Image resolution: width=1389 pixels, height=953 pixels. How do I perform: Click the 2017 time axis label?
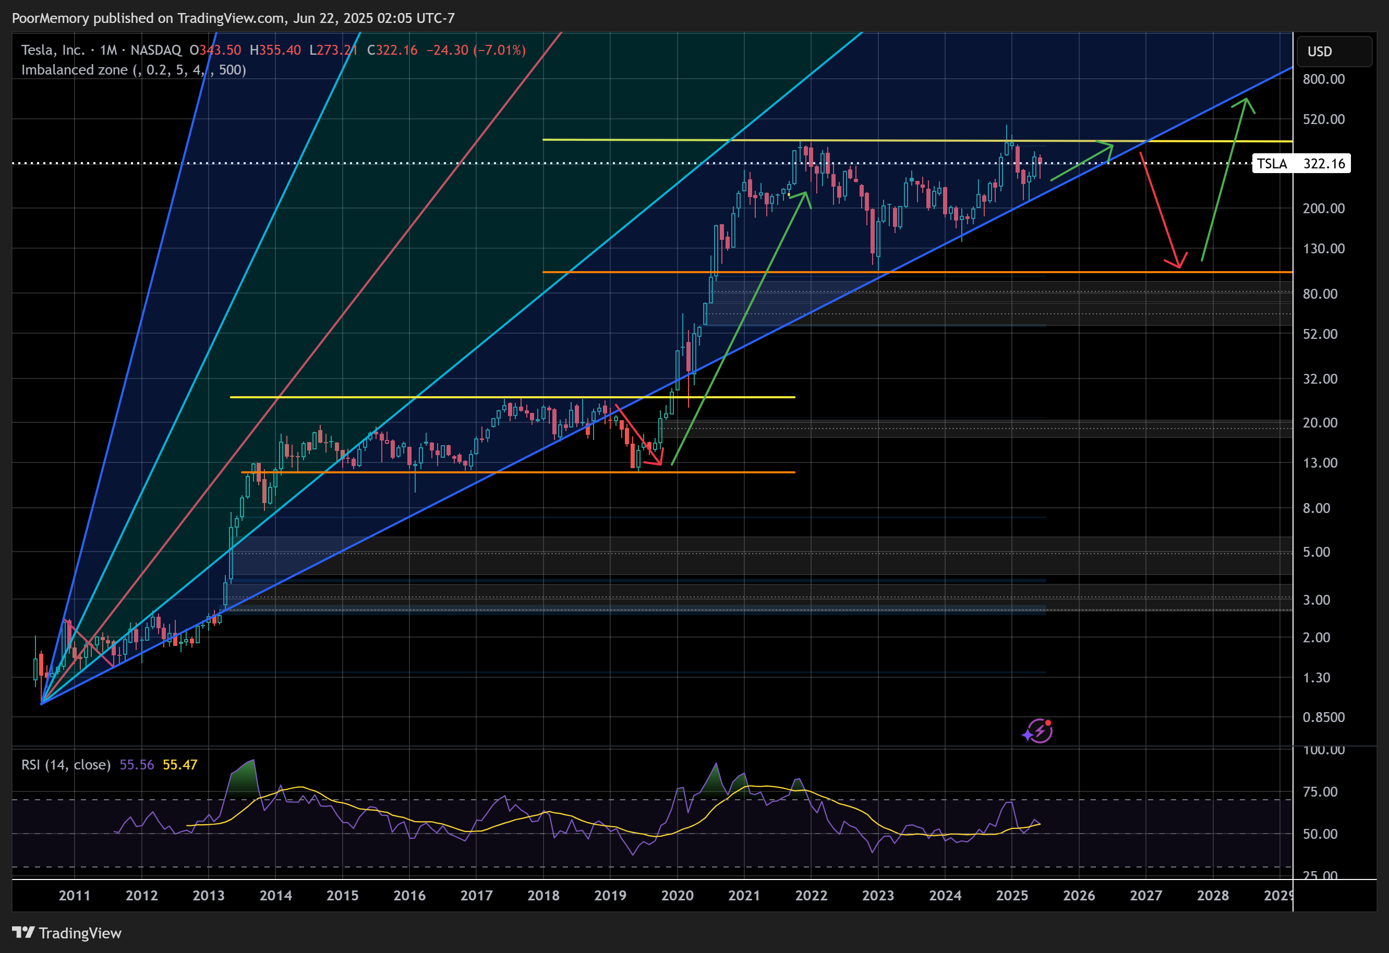point(476,896)
